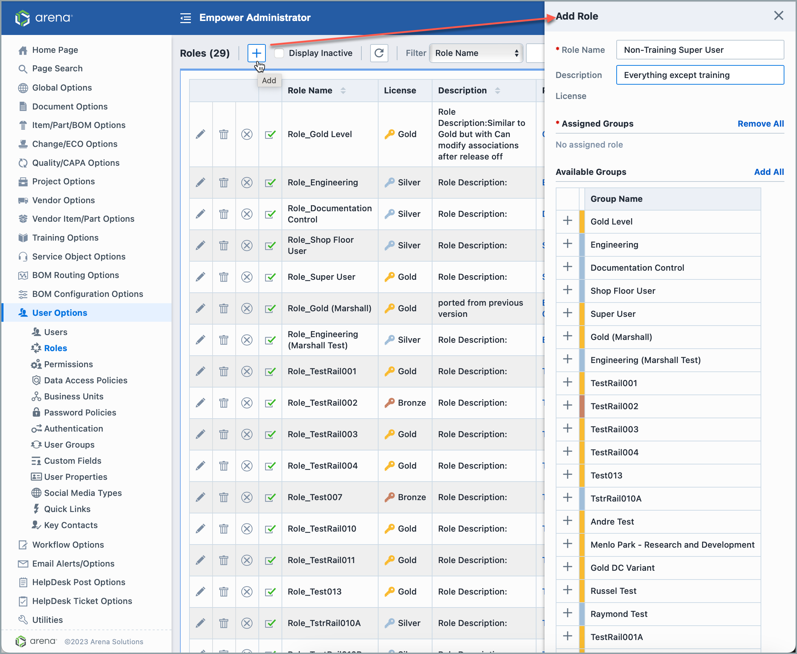
Task: Open Quick Links under User Options
Action: (67, 509)
